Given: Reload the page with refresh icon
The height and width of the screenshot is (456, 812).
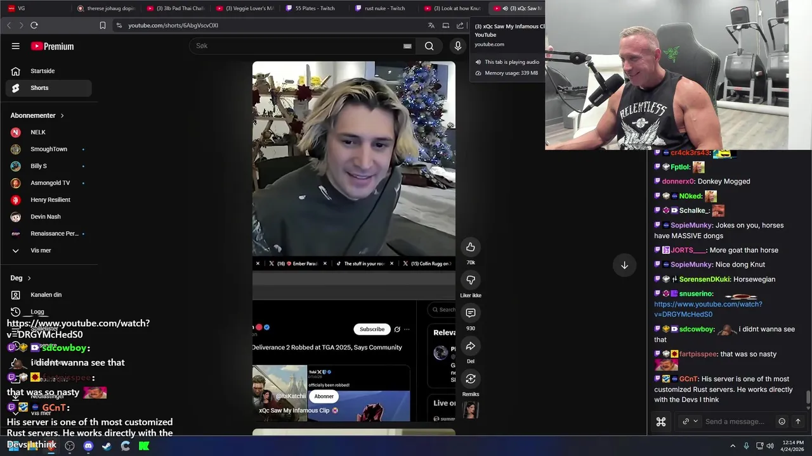Looking at the screenshot, I should point(34,25).
